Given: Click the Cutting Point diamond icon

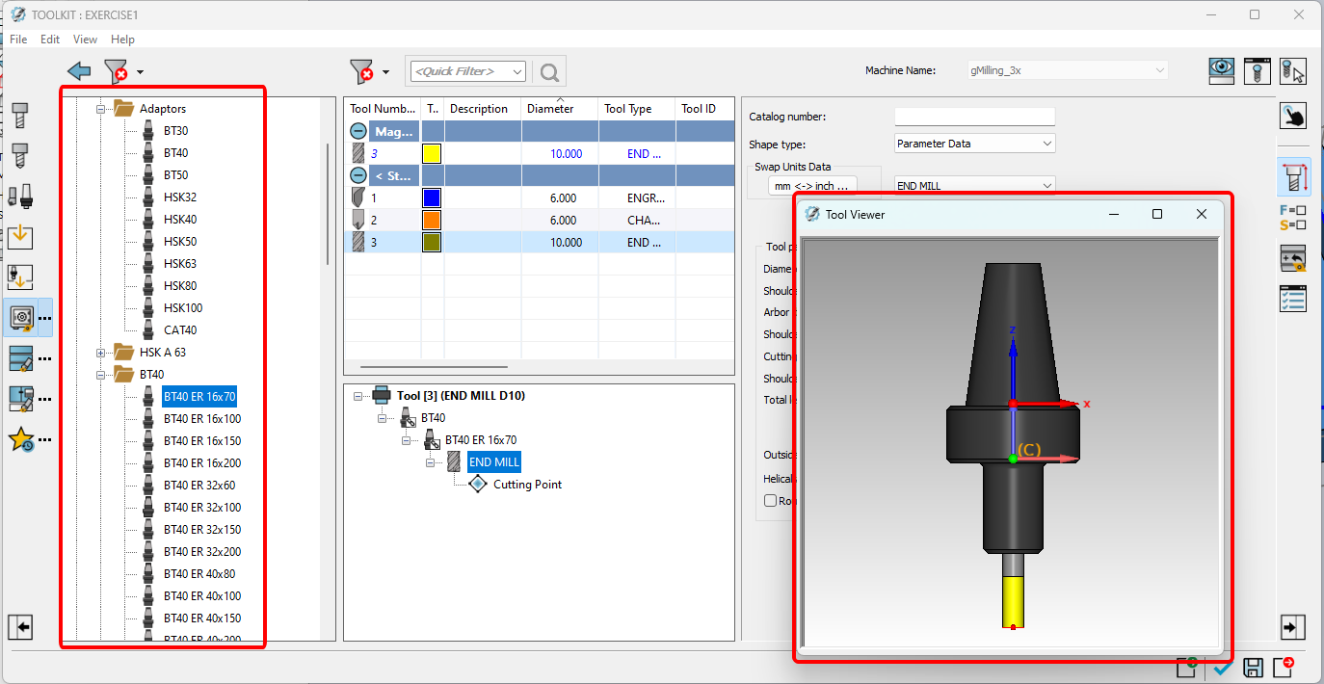Looking at the screenshot, I should pyautogui.click(x=478, y=485).
